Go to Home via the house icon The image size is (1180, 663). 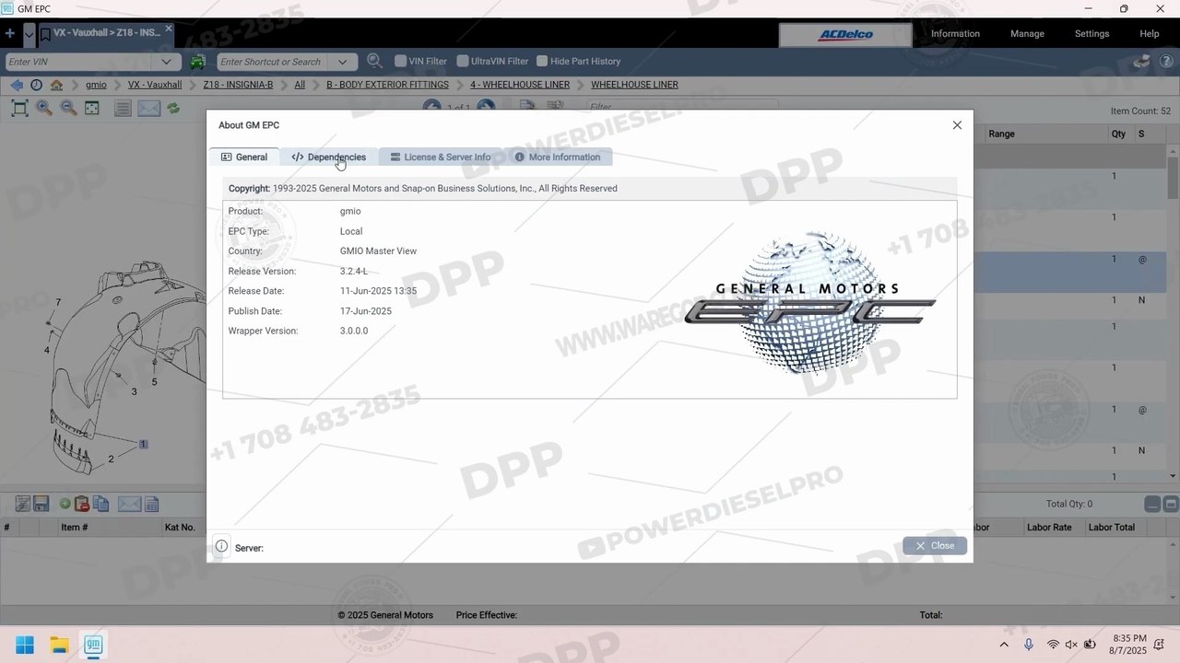tap(56, 85)
